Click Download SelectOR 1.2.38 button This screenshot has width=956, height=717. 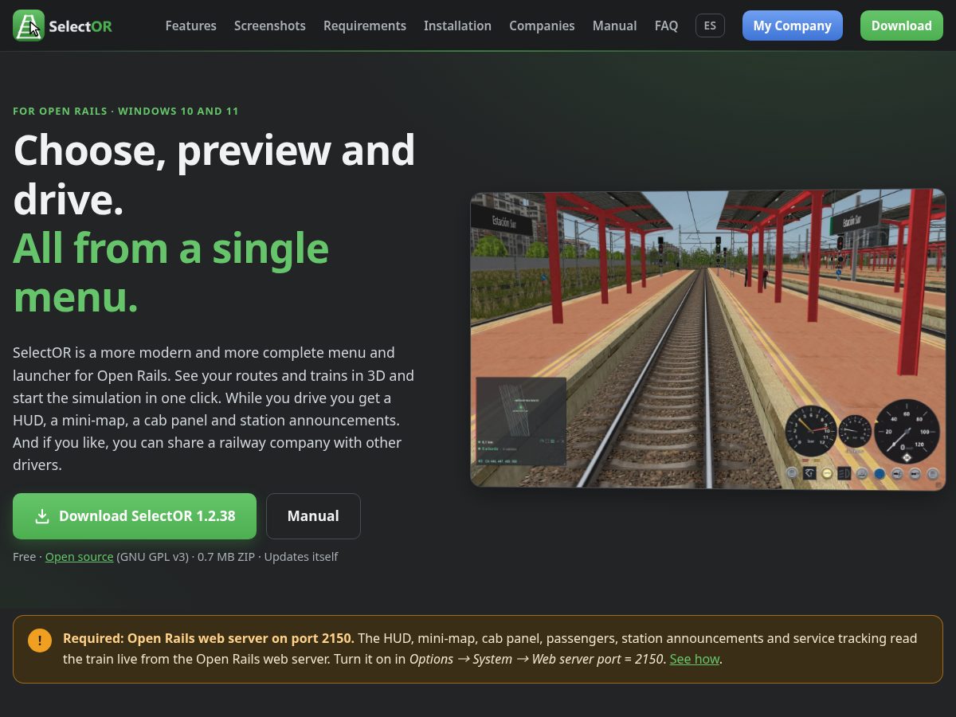click(135, 516)
